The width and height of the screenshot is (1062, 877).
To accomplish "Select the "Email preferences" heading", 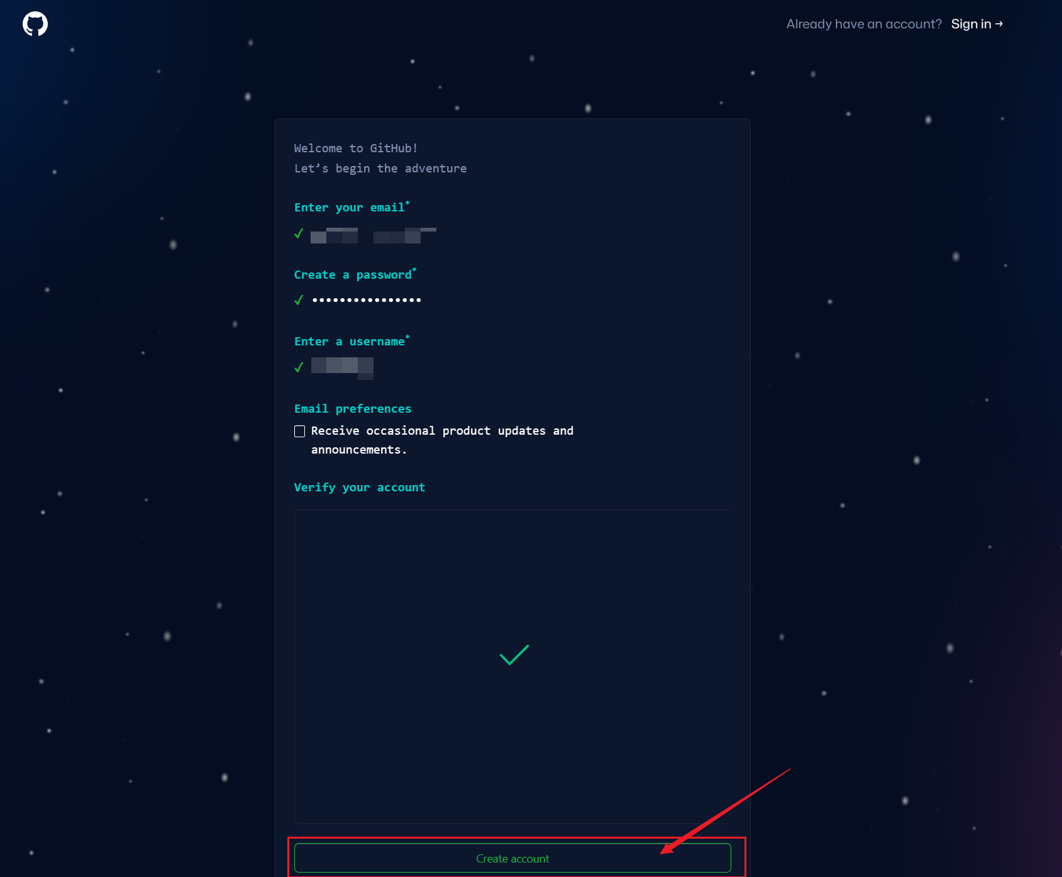I will (353, 409).
